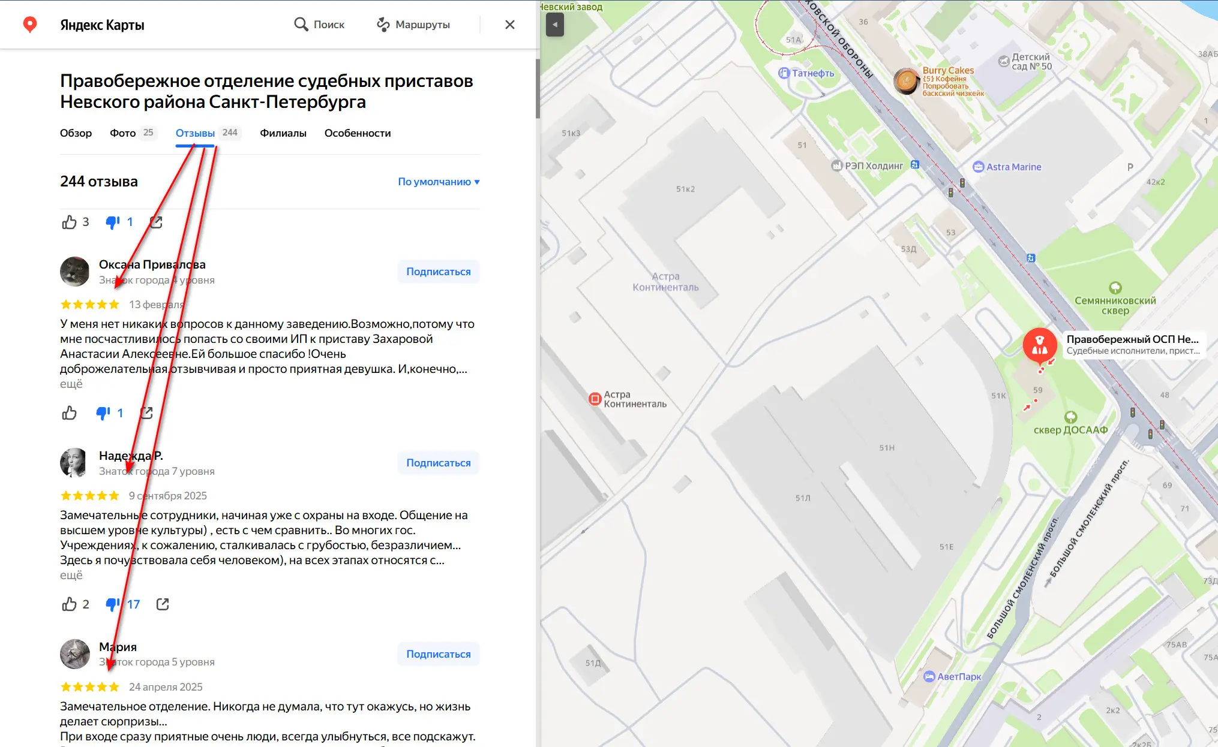This screenshot has width=1218, height=747.
Task: Open Оксана Привалова's avatar
Action: point(75,272)
